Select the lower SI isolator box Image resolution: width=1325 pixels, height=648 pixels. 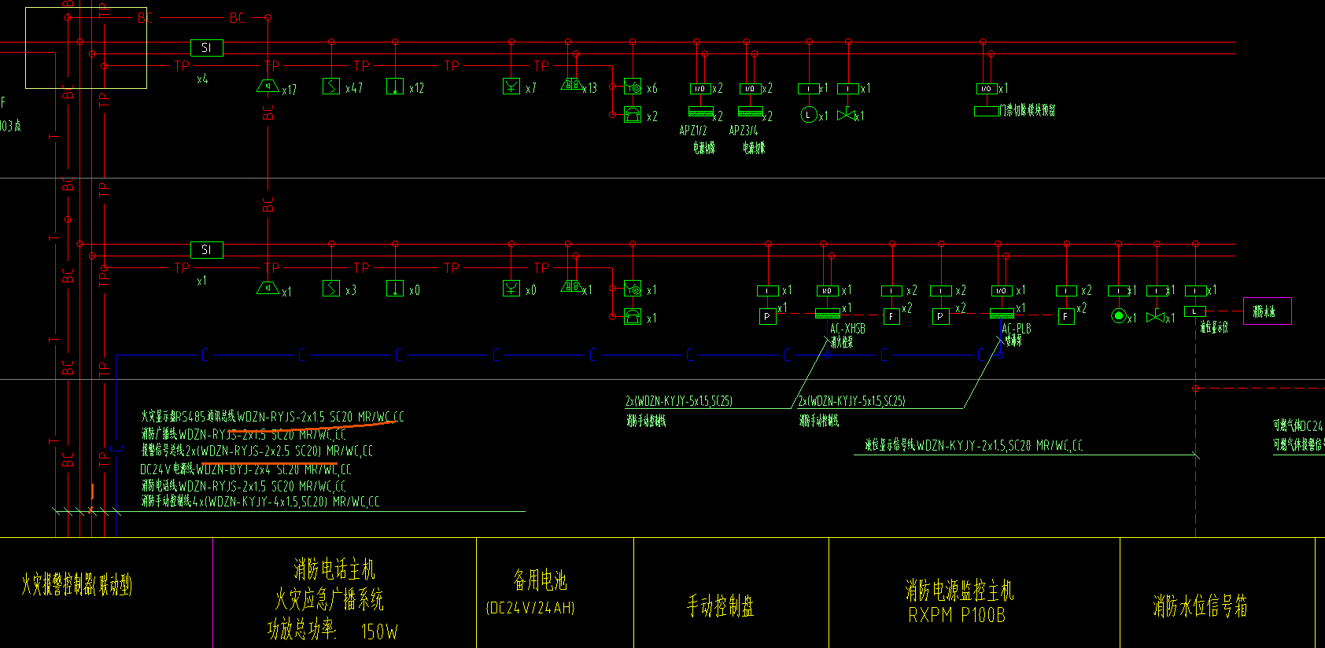tap(207, 250)
